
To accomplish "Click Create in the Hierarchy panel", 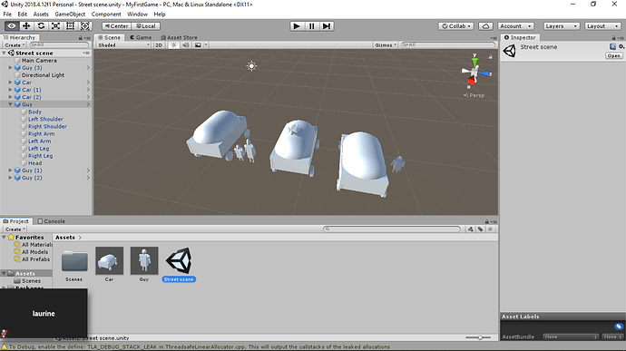I will pos(15,45).
